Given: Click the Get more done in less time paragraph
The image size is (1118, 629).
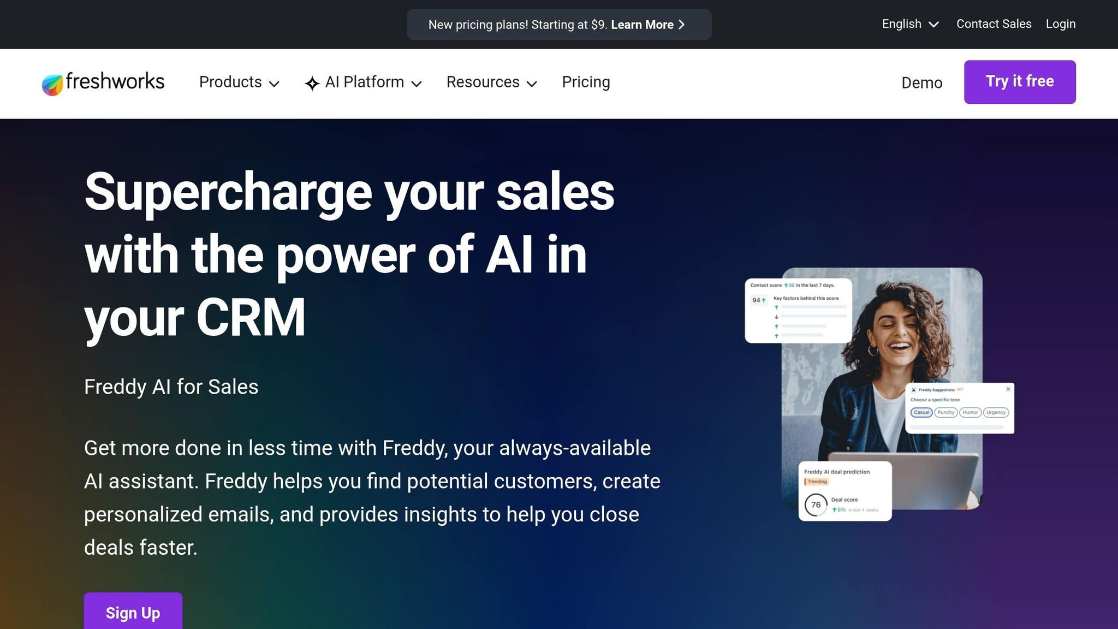Looking at the screenshot, I should point(372,497).
